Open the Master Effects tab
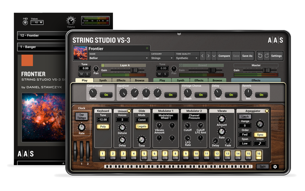The width and height of the screenshot is (305, 191). pyautogui.click(x=256, y=81)
